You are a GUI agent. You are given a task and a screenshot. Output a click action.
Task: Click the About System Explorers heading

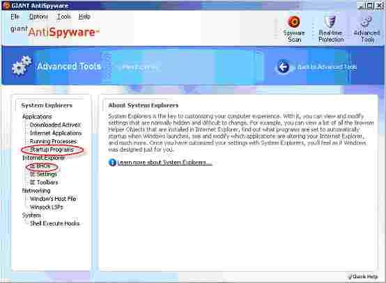(x=144, y=106)
